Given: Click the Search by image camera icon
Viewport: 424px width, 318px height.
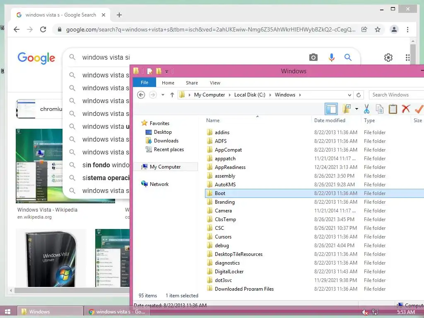Looking at the screenshot, I should pyautogui.click(x=313, y=57).
